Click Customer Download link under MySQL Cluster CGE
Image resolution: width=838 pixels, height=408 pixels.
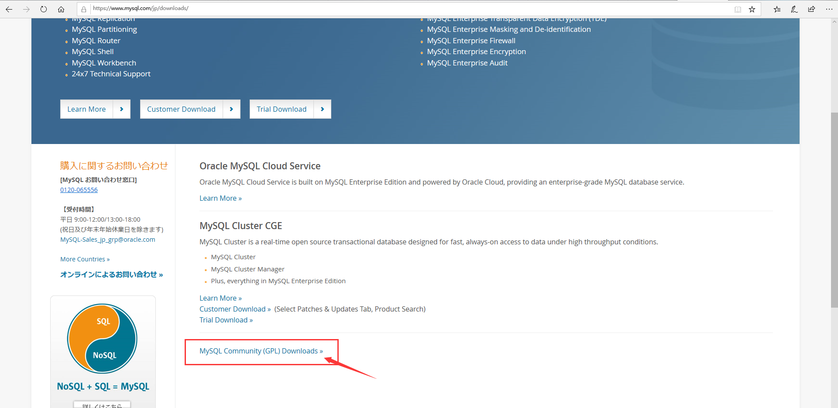(235, 309)
